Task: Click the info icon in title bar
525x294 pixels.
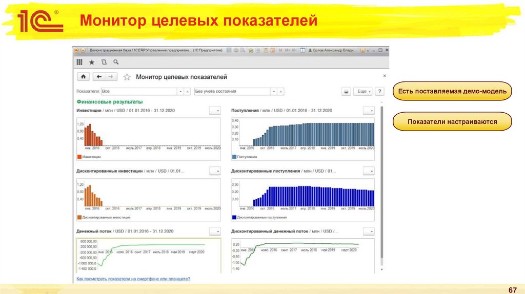Action: pos(362,50)
